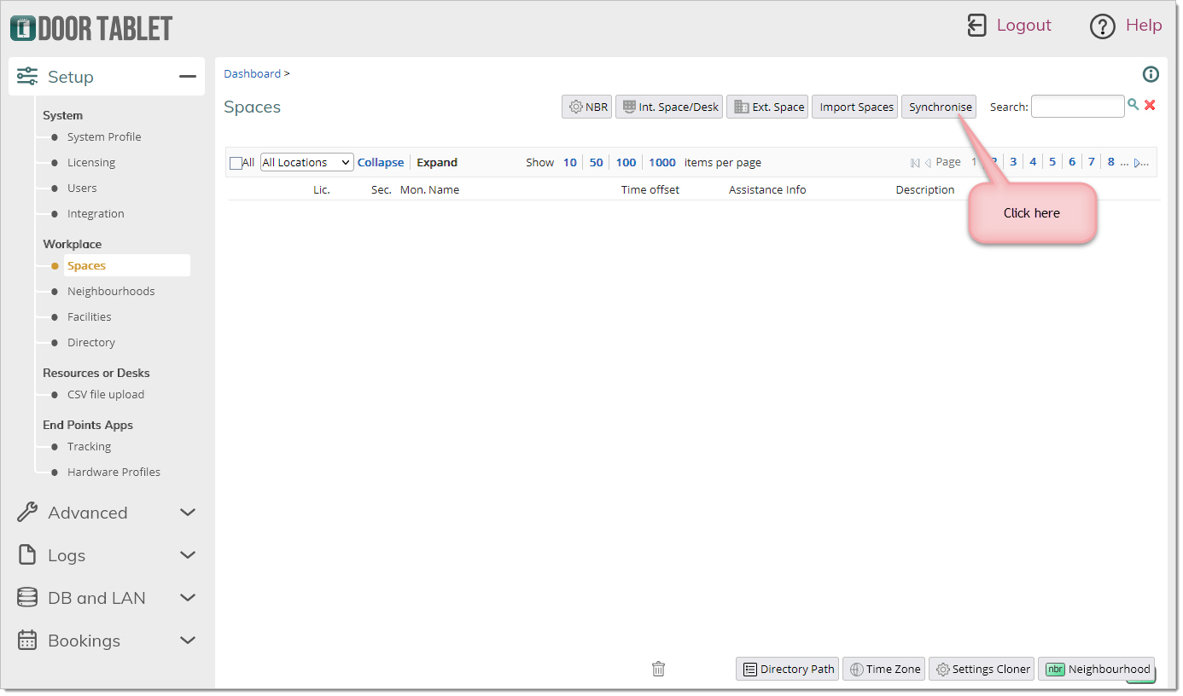
Task: Toggle the All checkbox
Action: pos(236,163)
